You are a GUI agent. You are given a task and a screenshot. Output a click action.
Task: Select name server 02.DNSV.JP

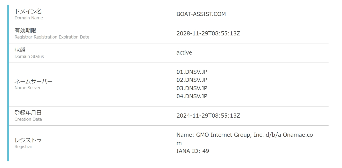pos(192,80)
